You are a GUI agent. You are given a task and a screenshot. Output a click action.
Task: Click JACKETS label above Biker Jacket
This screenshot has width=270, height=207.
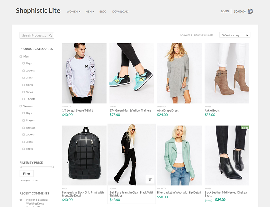pos(161,189)
